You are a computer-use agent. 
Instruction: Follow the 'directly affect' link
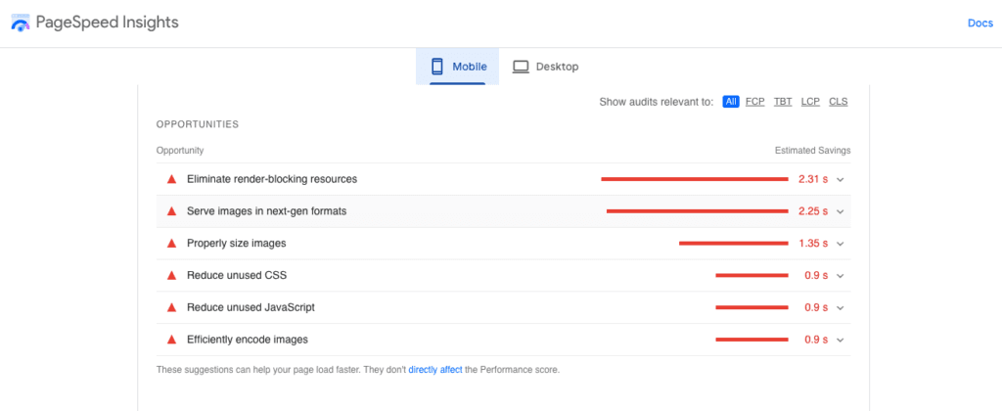(435, 370)
